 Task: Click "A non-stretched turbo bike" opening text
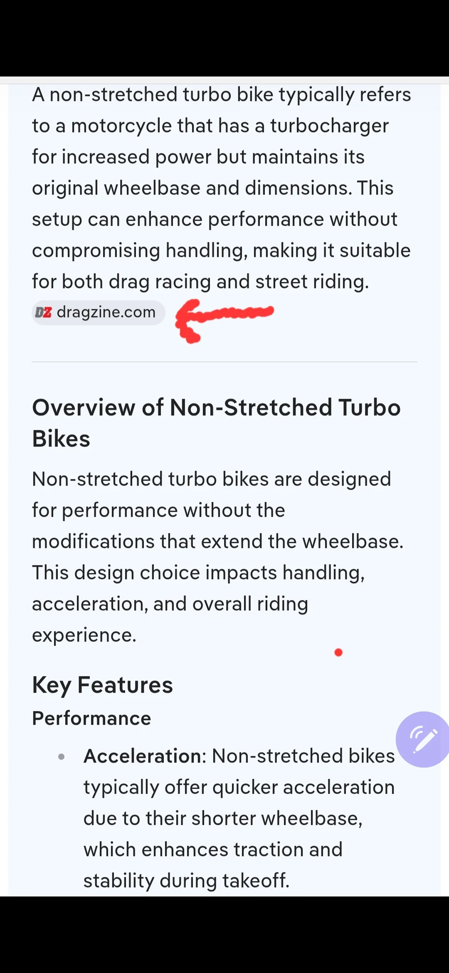point(131,94)
